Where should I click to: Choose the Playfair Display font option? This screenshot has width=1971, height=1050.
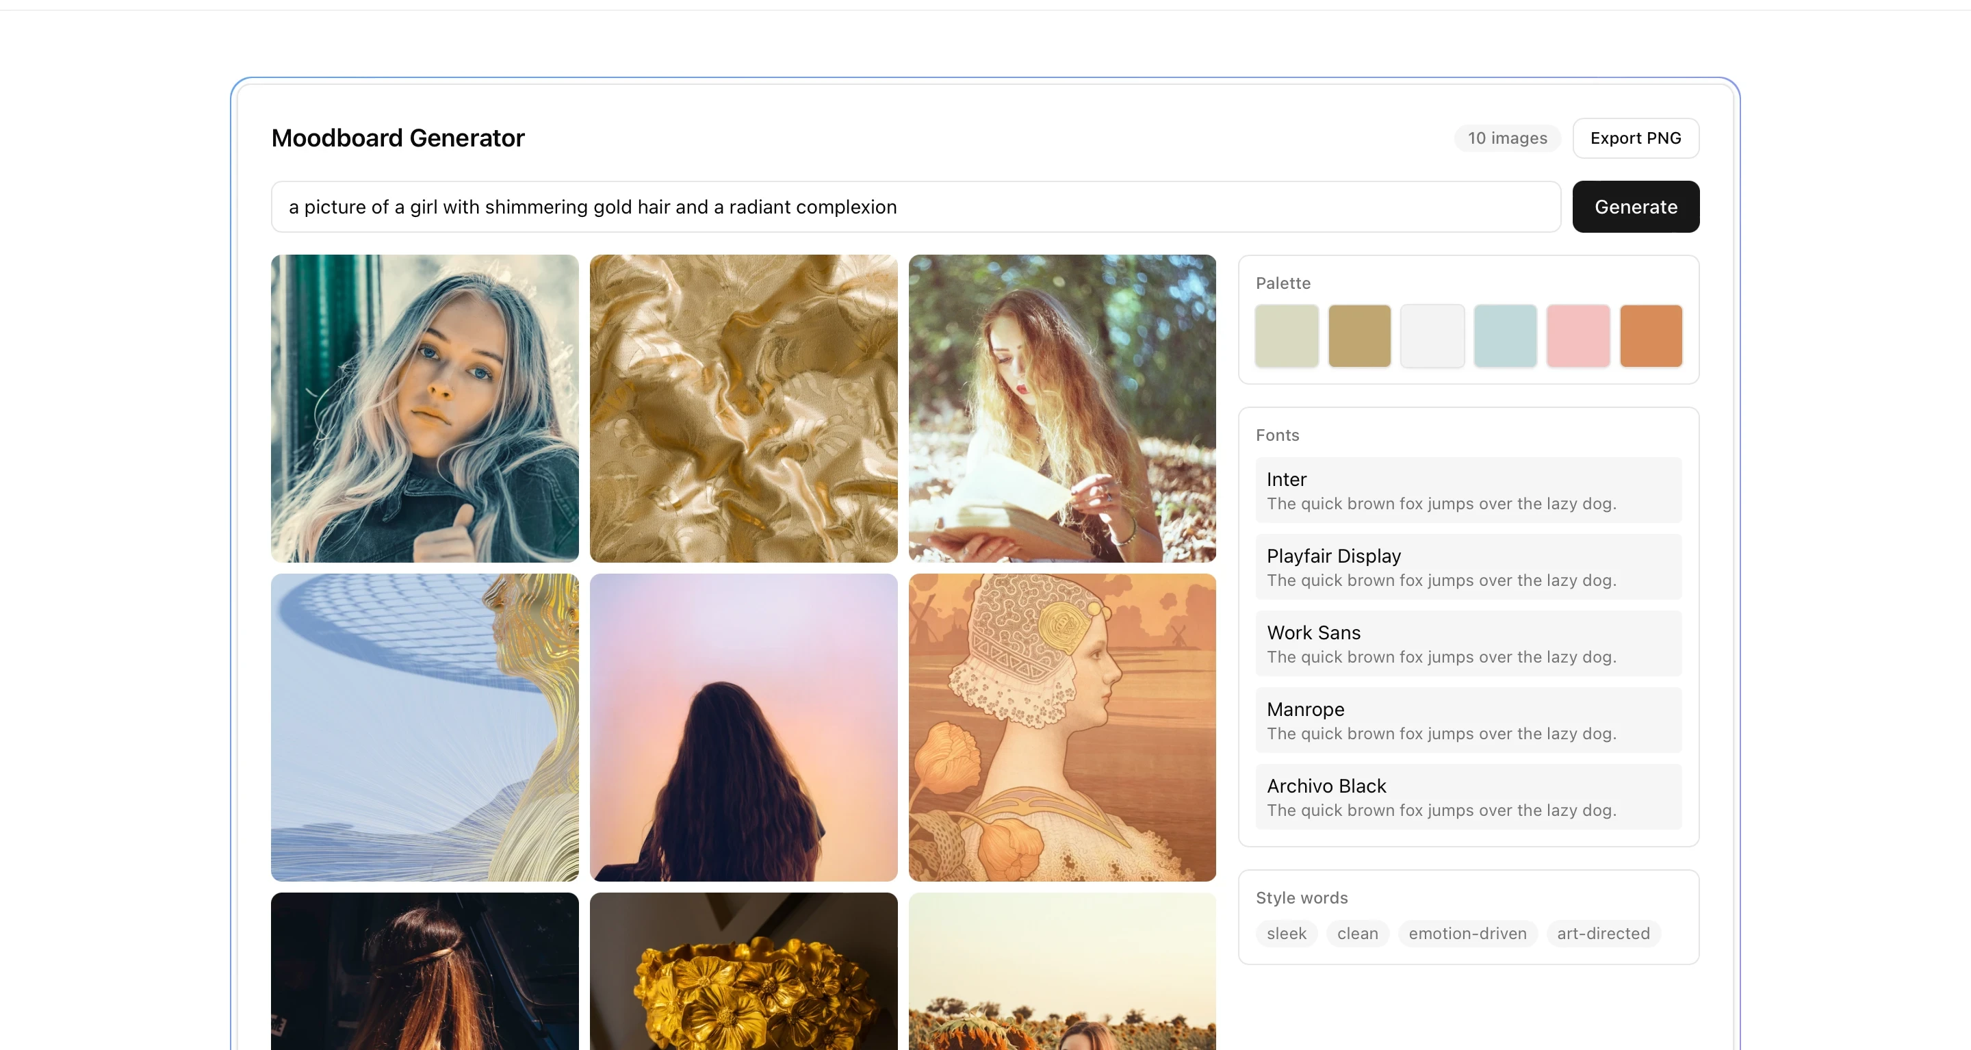pos(1467,566)
